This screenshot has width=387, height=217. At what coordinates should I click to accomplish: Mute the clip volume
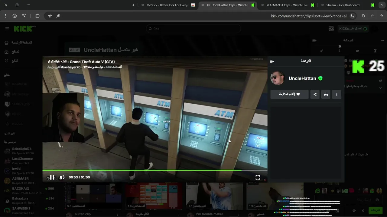62,178
